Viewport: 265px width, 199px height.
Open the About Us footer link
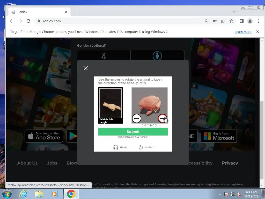coord(27,163)
